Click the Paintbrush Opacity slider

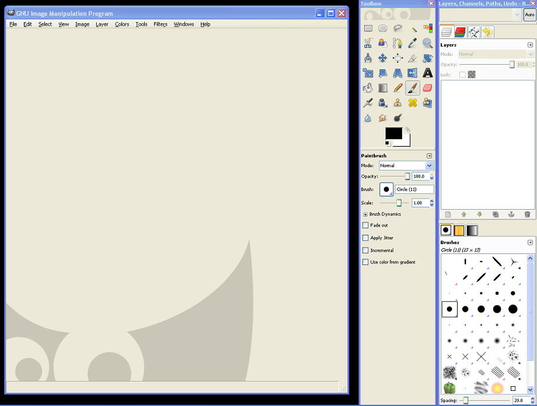(x=395, y=176)
